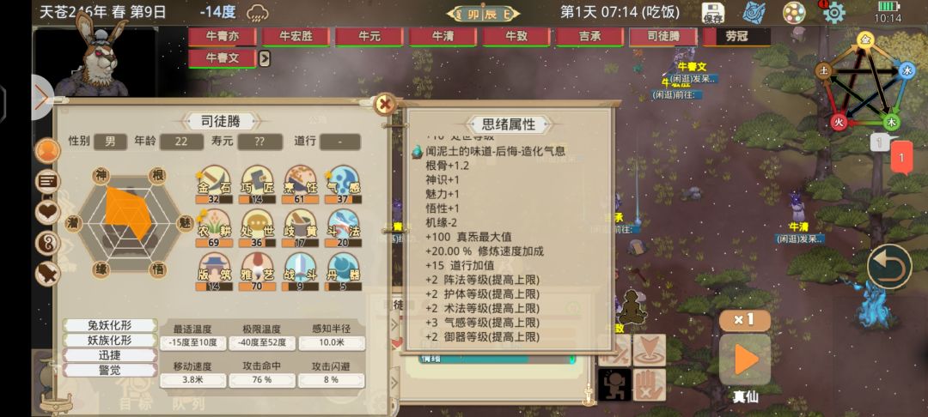Click the 兔妖化形 trait button

[110, 325]
